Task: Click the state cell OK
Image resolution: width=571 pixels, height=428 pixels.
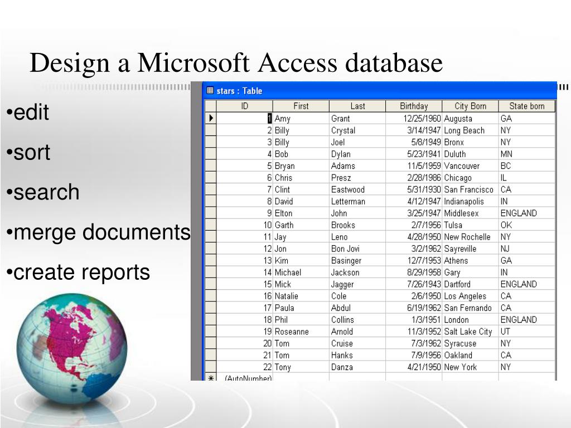Action: coord(527,225)
